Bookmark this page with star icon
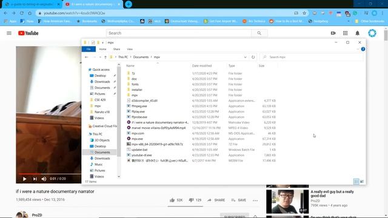 point(304,13)
